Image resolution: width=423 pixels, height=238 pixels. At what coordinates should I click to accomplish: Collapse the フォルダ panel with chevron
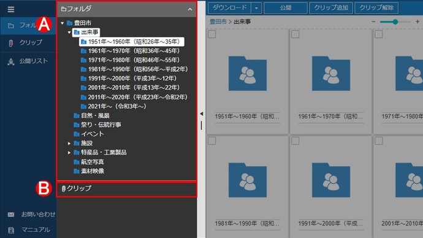pyautogui.click(x=190, y=9)
